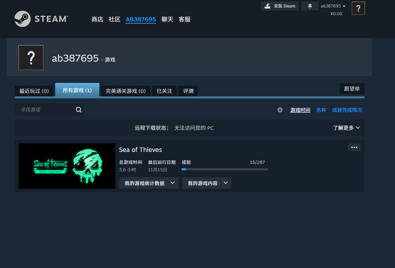Image resolution: width=395 pixels, height=268 pixels.
Task: Open the ab387695 account dropdown arrow
Action: (343, 6)
